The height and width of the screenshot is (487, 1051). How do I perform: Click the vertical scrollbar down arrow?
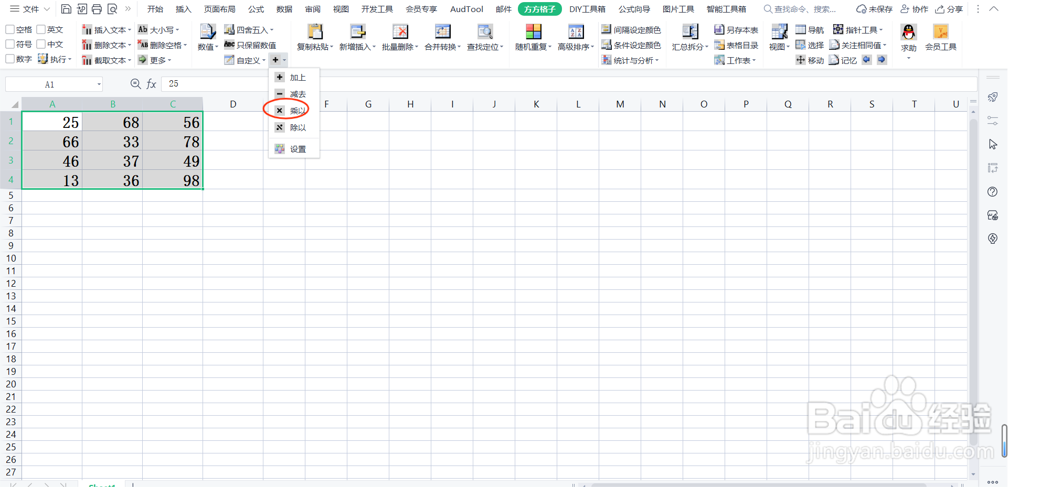pos(973,474)
